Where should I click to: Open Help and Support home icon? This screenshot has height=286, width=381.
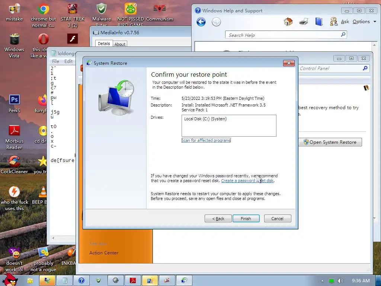(288, 21)
